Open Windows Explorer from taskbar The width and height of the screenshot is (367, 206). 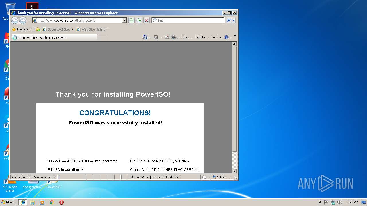32,202
